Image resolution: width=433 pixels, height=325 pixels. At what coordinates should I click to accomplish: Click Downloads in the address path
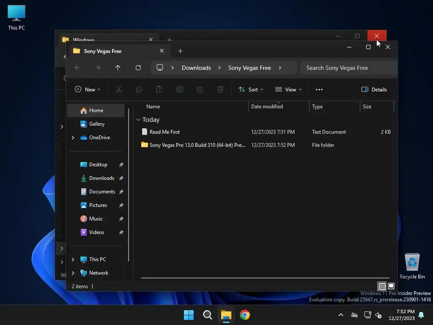[x=196, y=68]
